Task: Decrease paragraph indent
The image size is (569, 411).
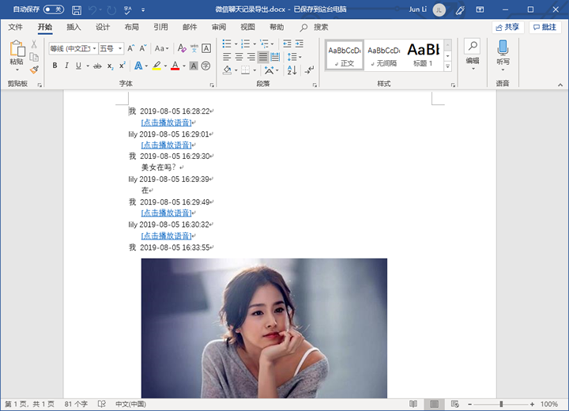Action: 287,44
